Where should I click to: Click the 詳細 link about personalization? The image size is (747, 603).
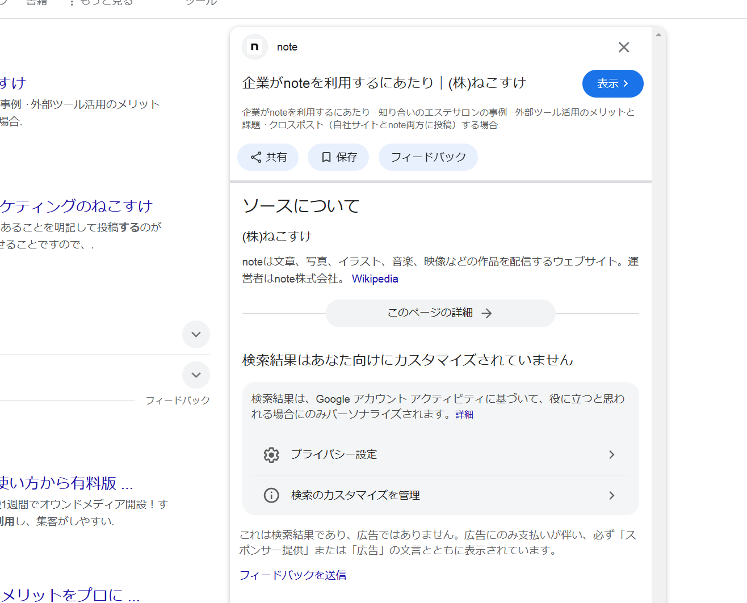click(x=464, y=415)
